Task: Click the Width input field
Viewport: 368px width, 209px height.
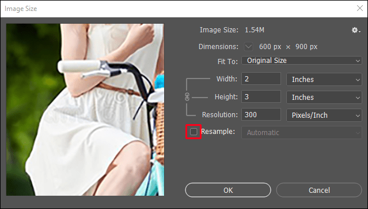Action: [261, 79]
